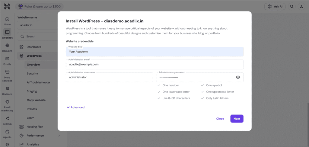Image resolution: width=309 pixels, height=147 pixels.
Task: Expand the Performance submenu chevron
Action: coord(59,136)
